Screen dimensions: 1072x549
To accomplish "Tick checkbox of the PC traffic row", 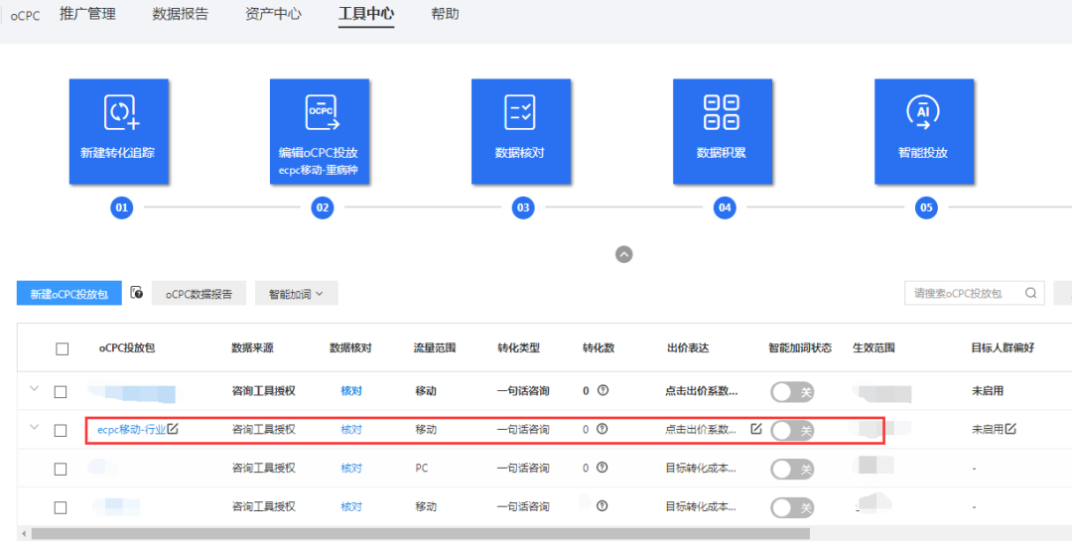I will 61,469.
